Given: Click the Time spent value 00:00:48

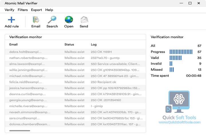Looking at the screenshot, I should (194, 76).
